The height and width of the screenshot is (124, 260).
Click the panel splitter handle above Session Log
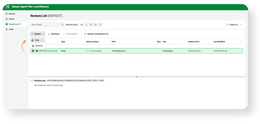[137, 77]
